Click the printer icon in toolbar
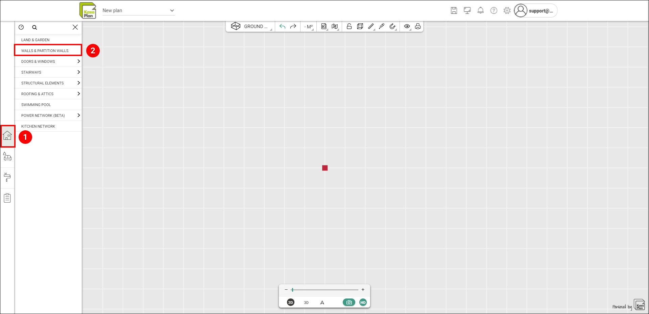649x314 pixels. [418, 26]
